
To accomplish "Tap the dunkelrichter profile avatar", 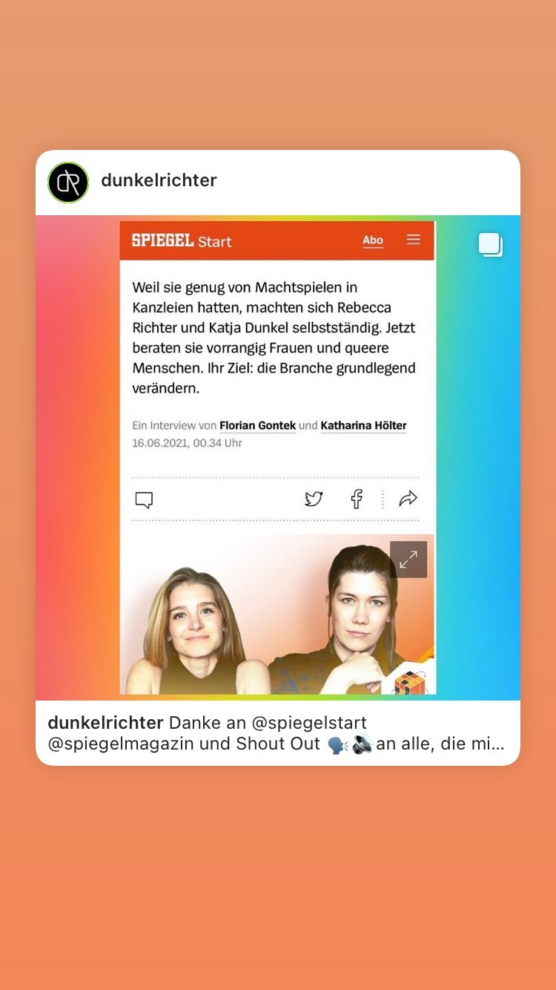I will pos(68,183).
